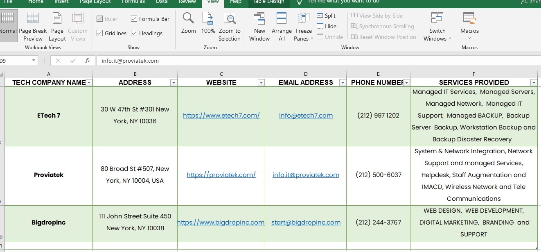Image resolution: width=541 pixels, height=252 pixels.
Task: Open the Home ribbon tab
Action: pos(36,2)
